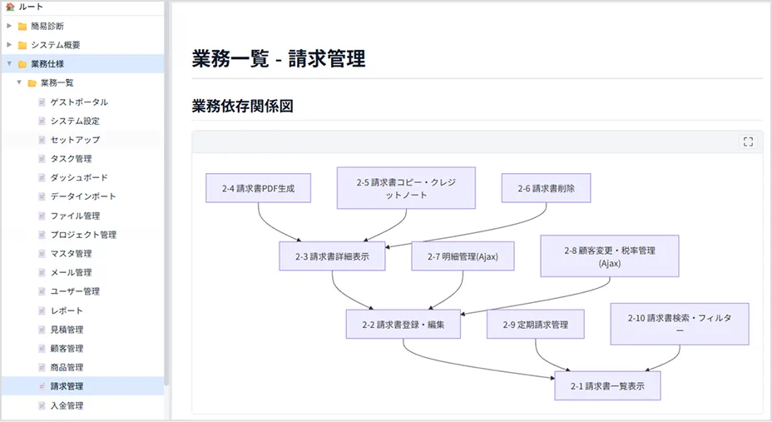
Task: Click the page icon beside ファイル管理
Action: point(42,216)
